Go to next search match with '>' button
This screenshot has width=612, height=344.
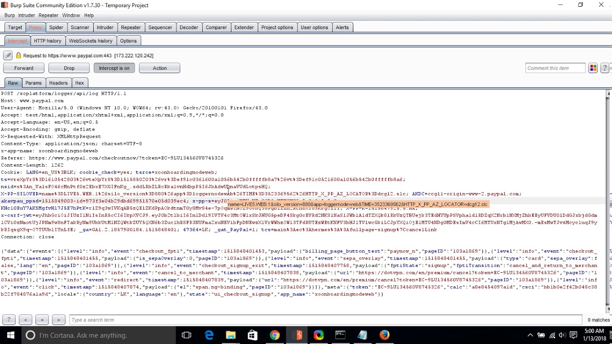58,320
